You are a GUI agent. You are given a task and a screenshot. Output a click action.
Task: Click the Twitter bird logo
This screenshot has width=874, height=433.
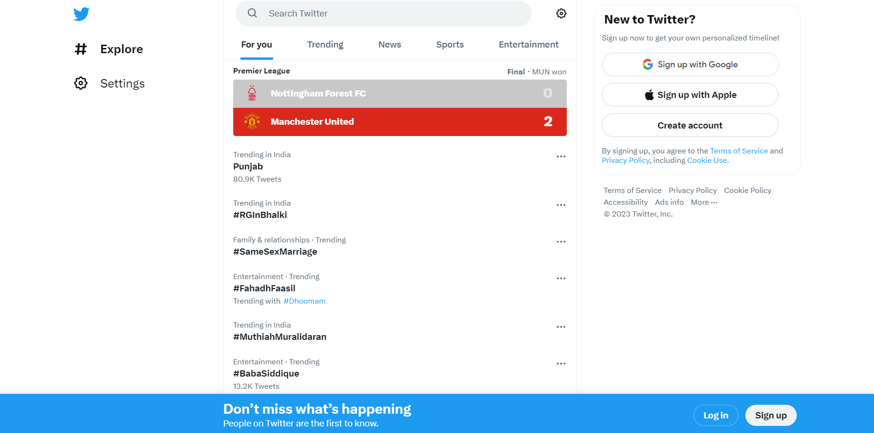(81, 14)
